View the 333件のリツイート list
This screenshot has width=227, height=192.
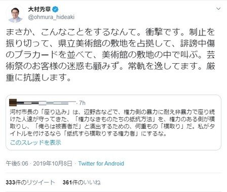30,182
